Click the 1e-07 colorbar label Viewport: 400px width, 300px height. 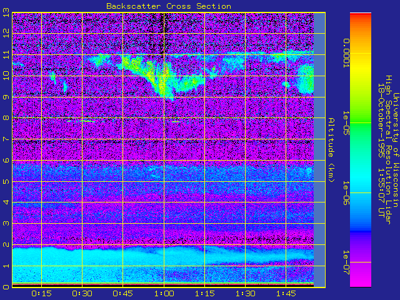click(346, 262)
